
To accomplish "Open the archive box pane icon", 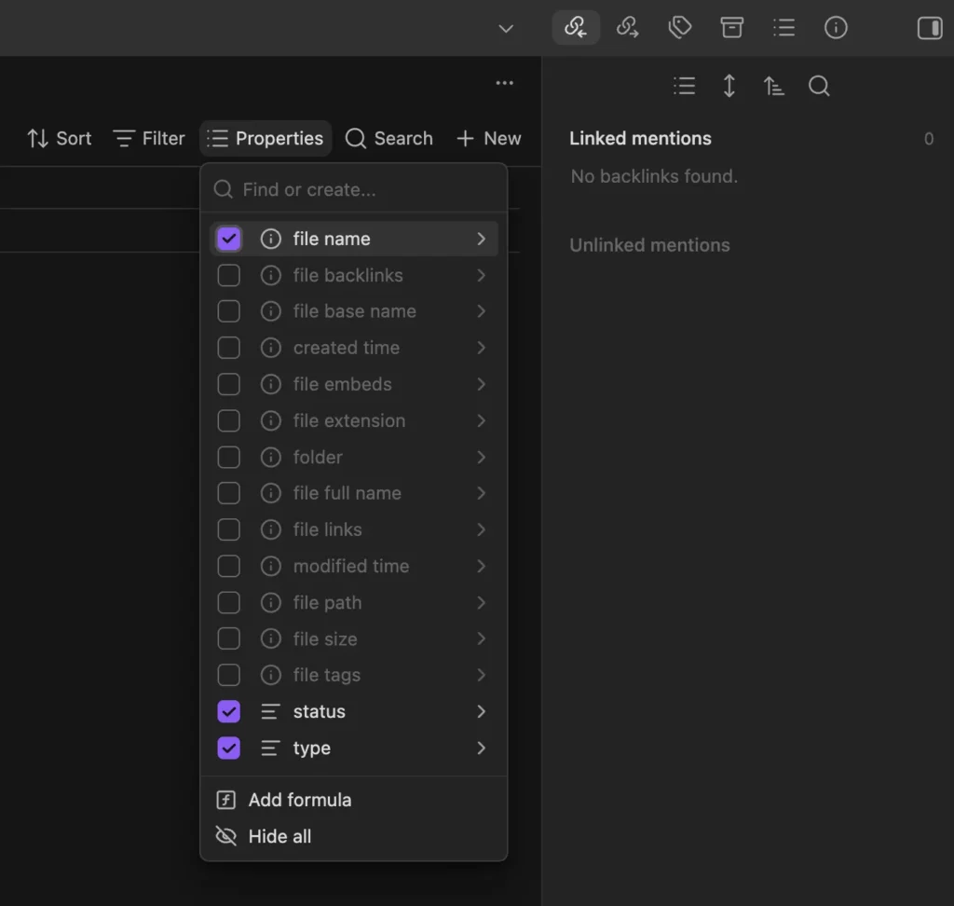I will pyautogui.click(x=731, y=27).
